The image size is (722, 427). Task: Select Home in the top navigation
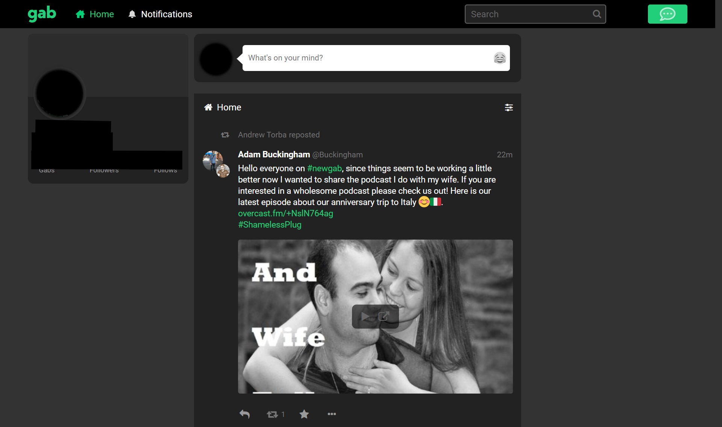(x=94, y=14)
